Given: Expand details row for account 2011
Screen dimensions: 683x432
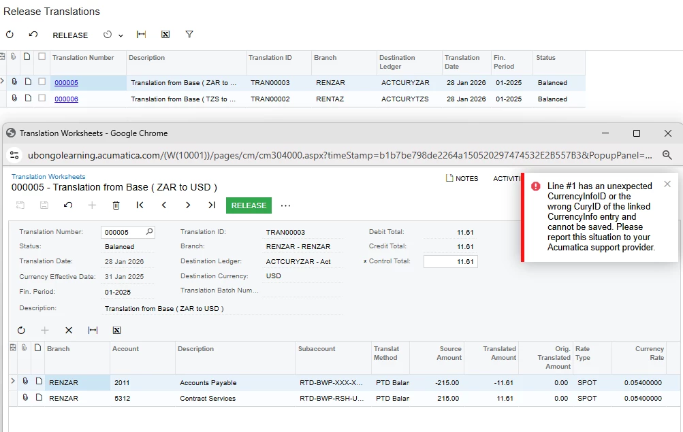Looking at the screenshot, I should [13, 381].
